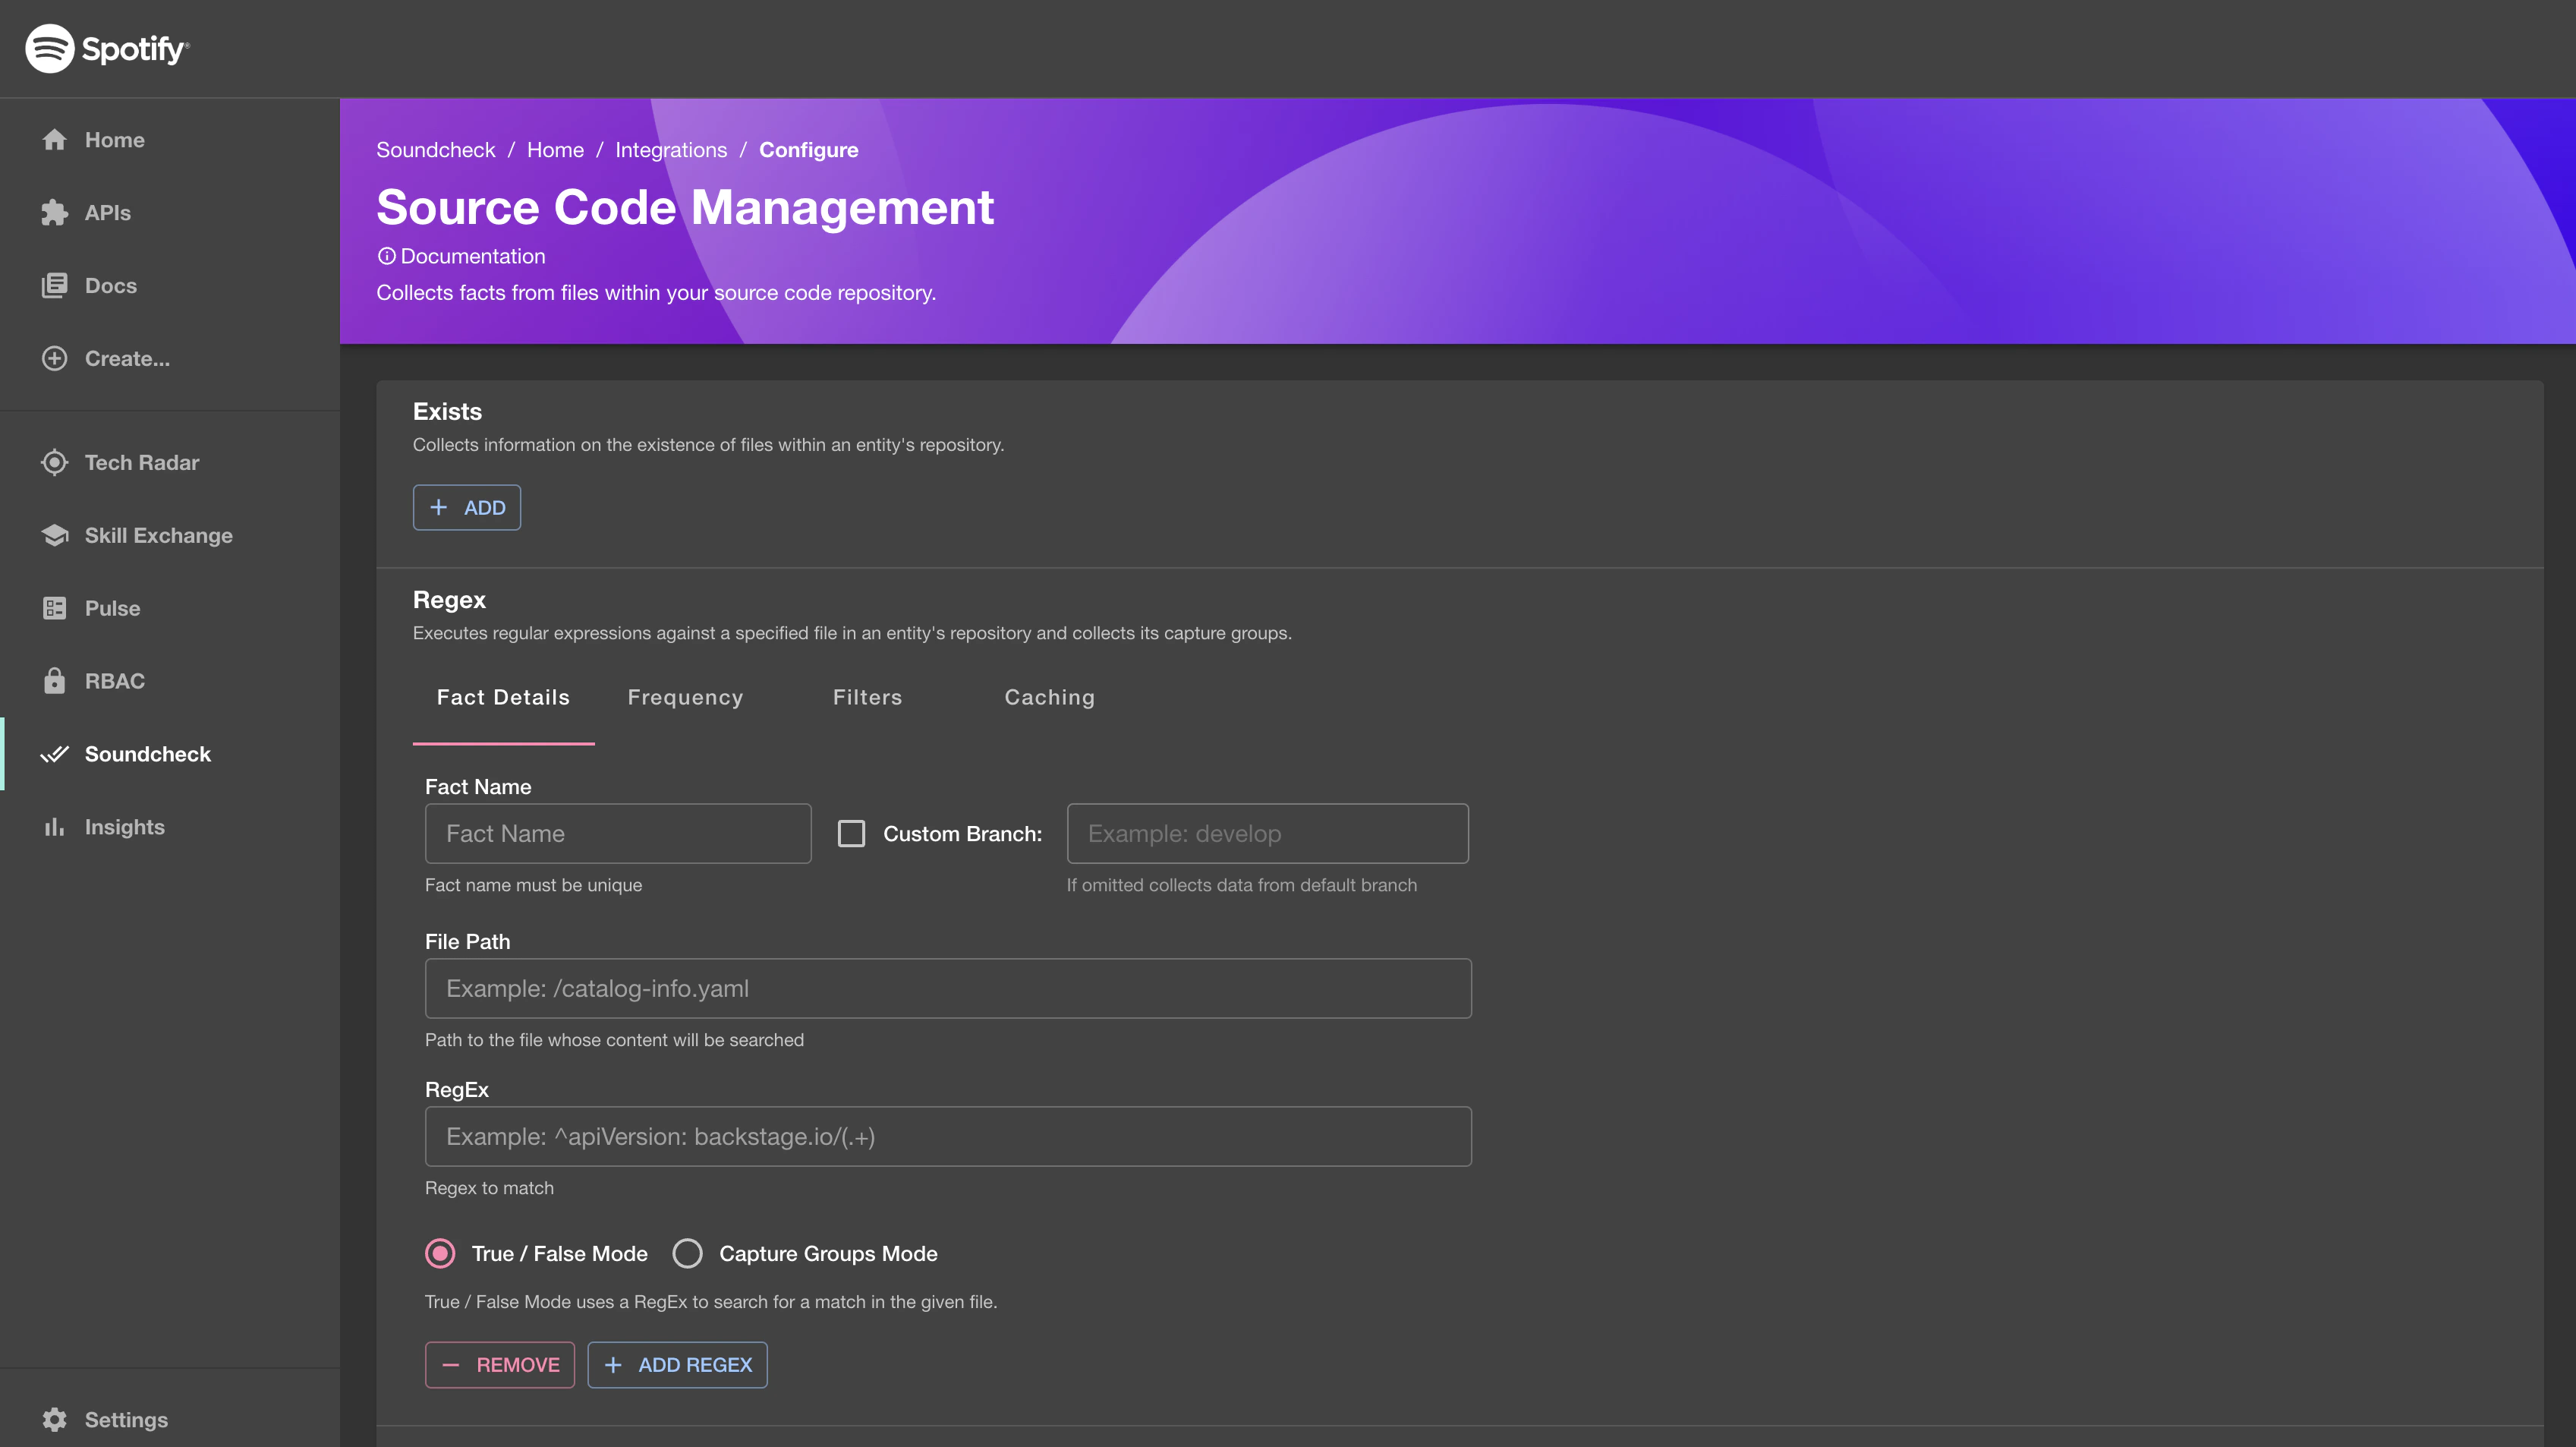The height and width of the screenshot is (1447, 2576).
Task: Click the Integrations breadcrumb link
Action: 671,150
